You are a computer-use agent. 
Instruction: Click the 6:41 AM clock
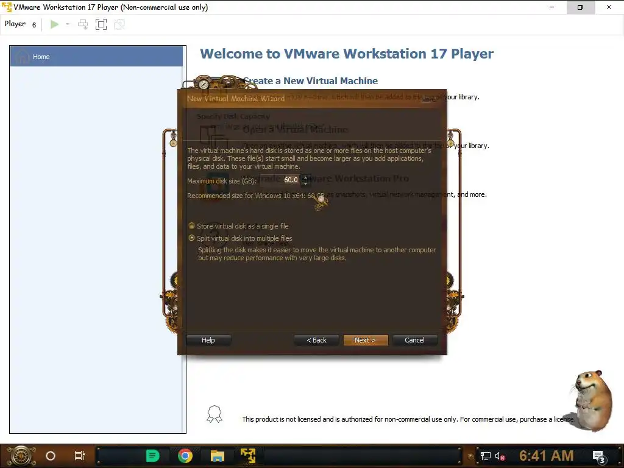[547, 456]
